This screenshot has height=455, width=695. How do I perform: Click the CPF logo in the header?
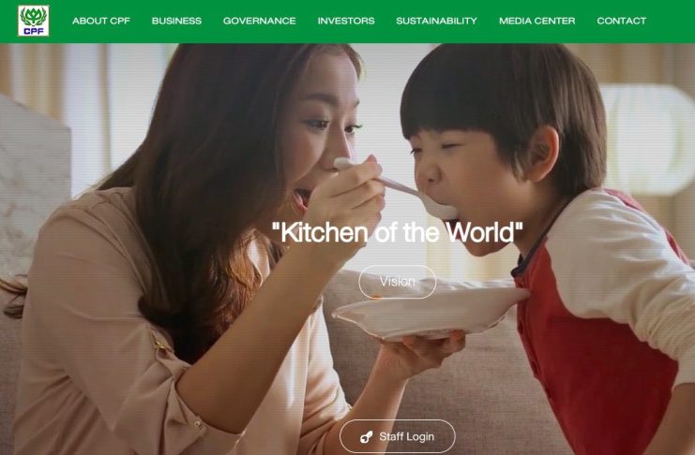(34, 21)
